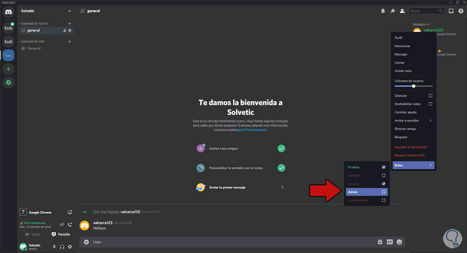
Task: Select Llamar in context menu
Action: coord(413,63)
